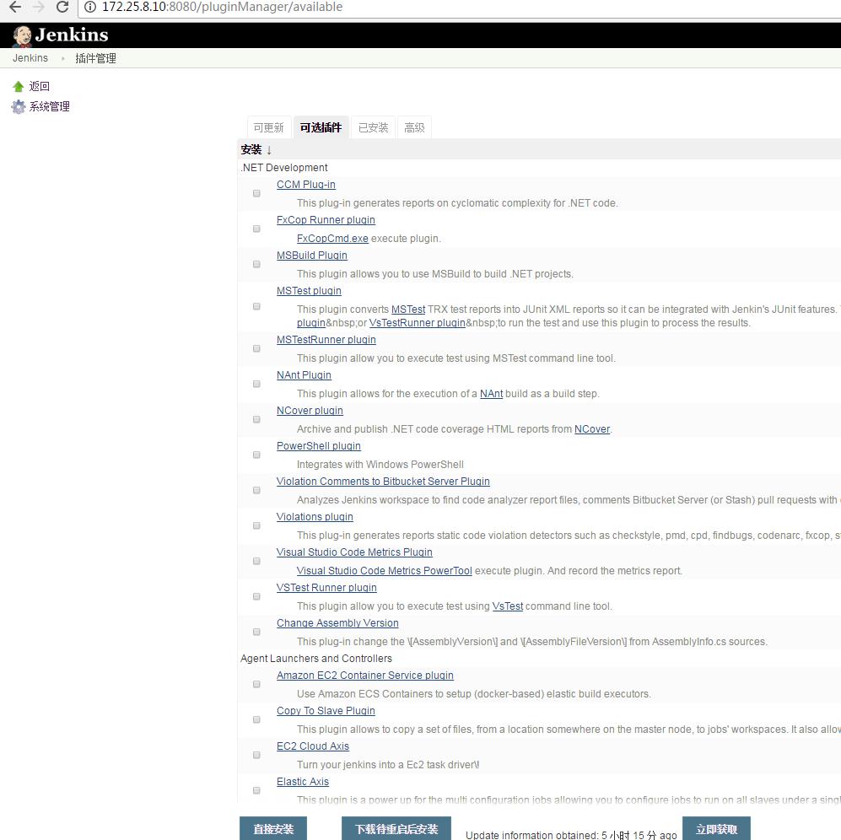Click the 下载待重启后安装 button

(396, 829)
